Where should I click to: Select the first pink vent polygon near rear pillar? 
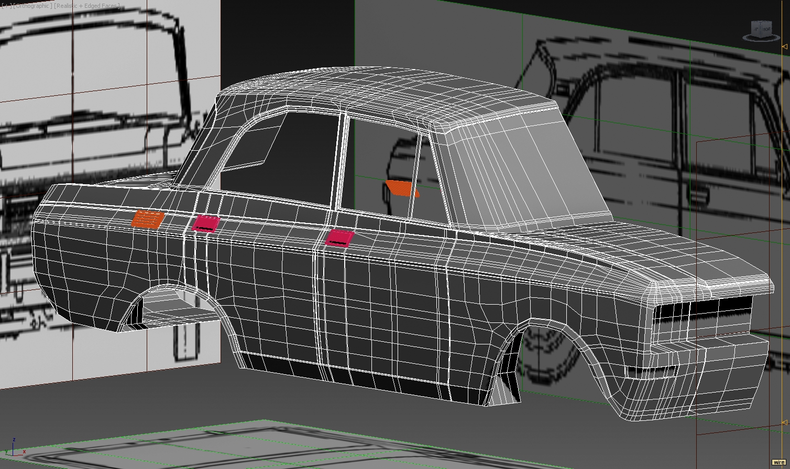[205, 224]
